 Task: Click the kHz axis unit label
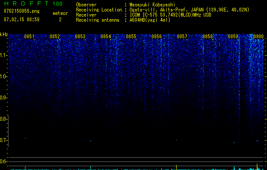click(x=4, y=34)
